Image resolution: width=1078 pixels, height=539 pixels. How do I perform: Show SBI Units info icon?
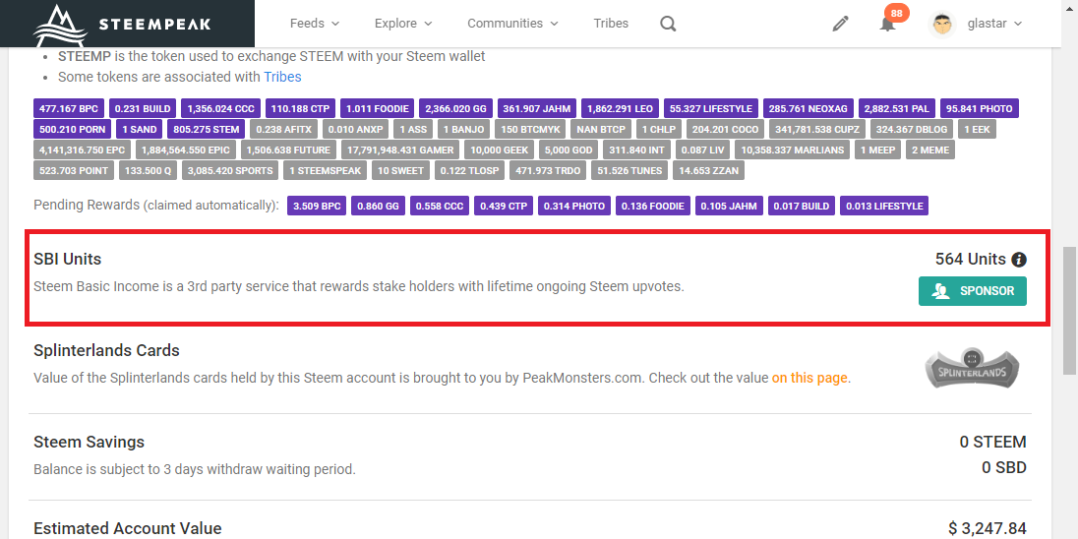tap(1019, 260)
